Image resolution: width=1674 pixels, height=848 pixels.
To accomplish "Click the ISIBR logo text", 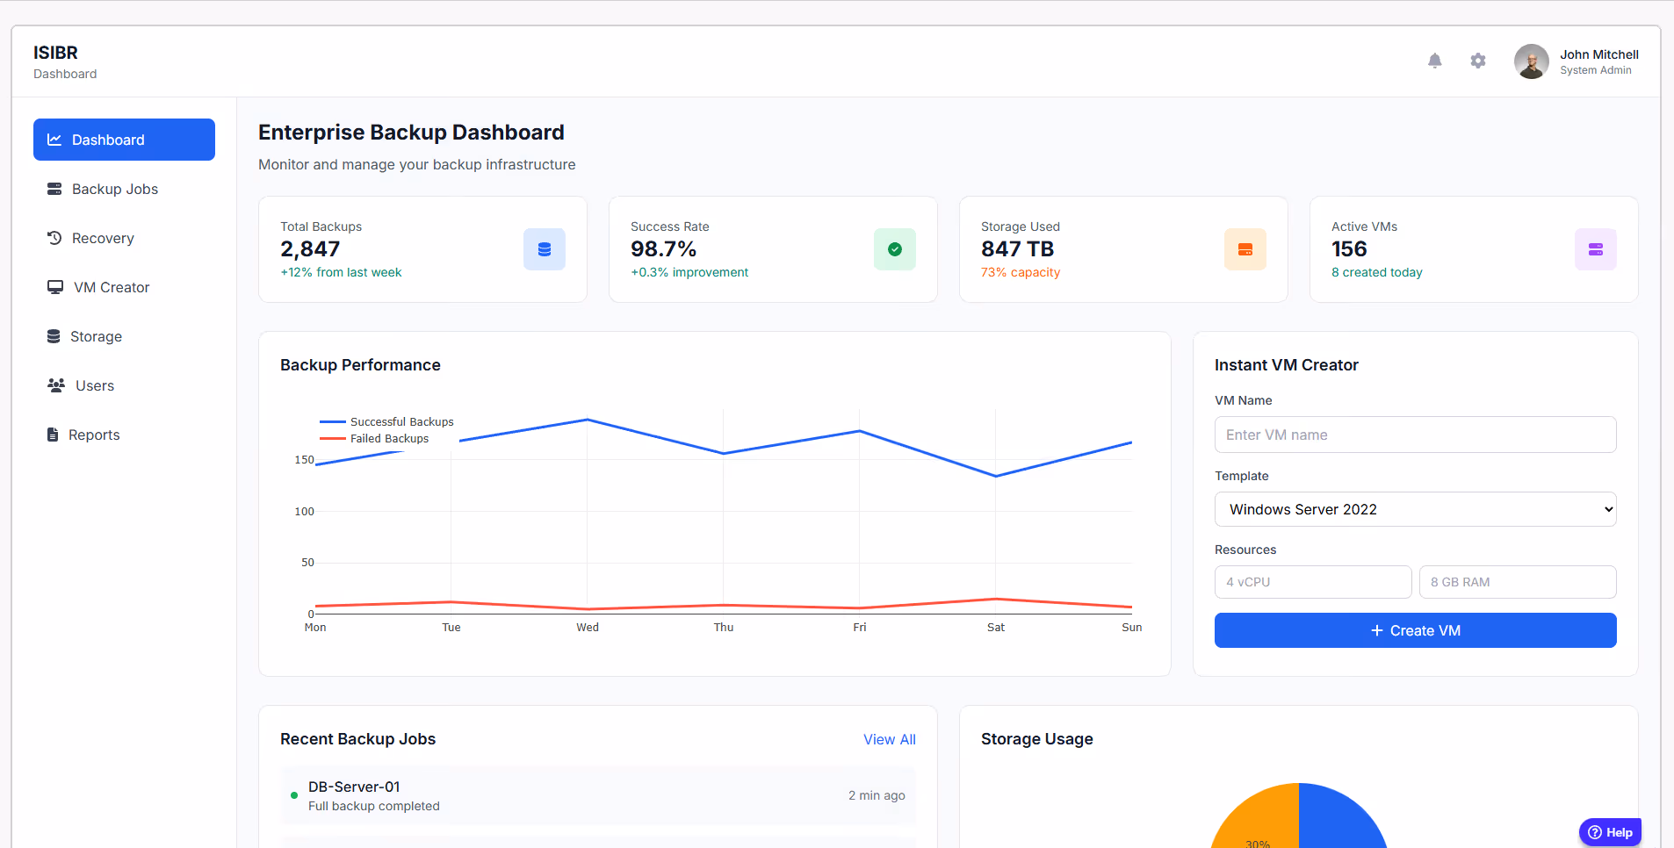I will point(55,53).
